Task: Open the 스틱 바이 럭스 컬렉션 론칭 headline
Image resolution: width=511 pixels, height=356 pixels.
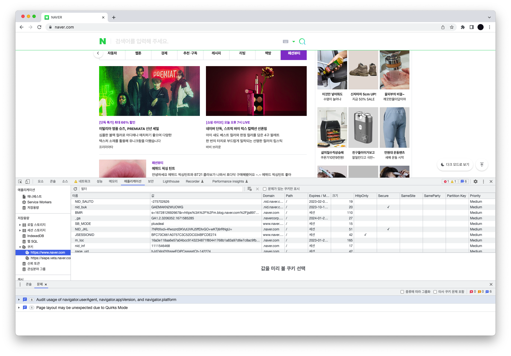Action: [x=236, y=129]
